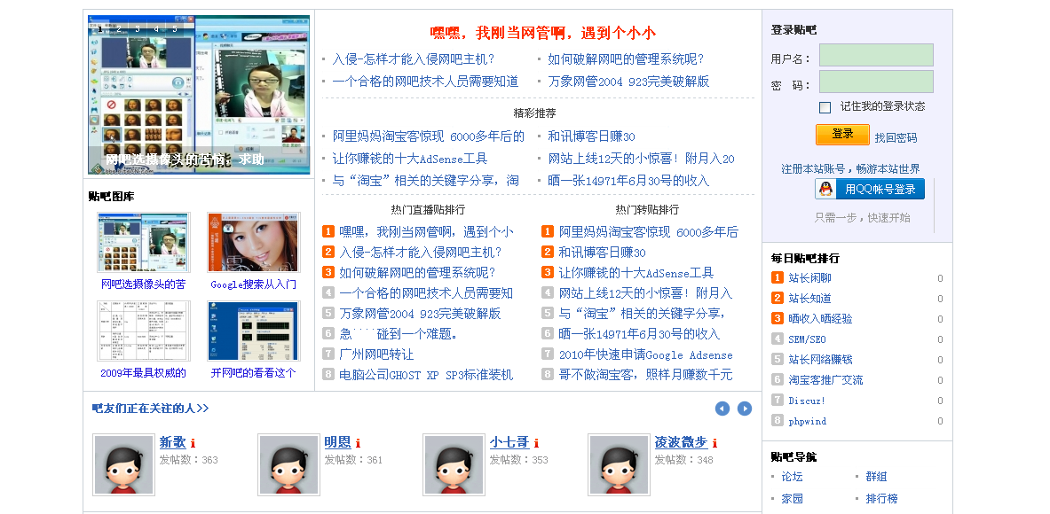Open ranked item 5 万象网管2004 in 热门直播贴排行
This screenshot has height=514, width=1050.
click(420, 314)
